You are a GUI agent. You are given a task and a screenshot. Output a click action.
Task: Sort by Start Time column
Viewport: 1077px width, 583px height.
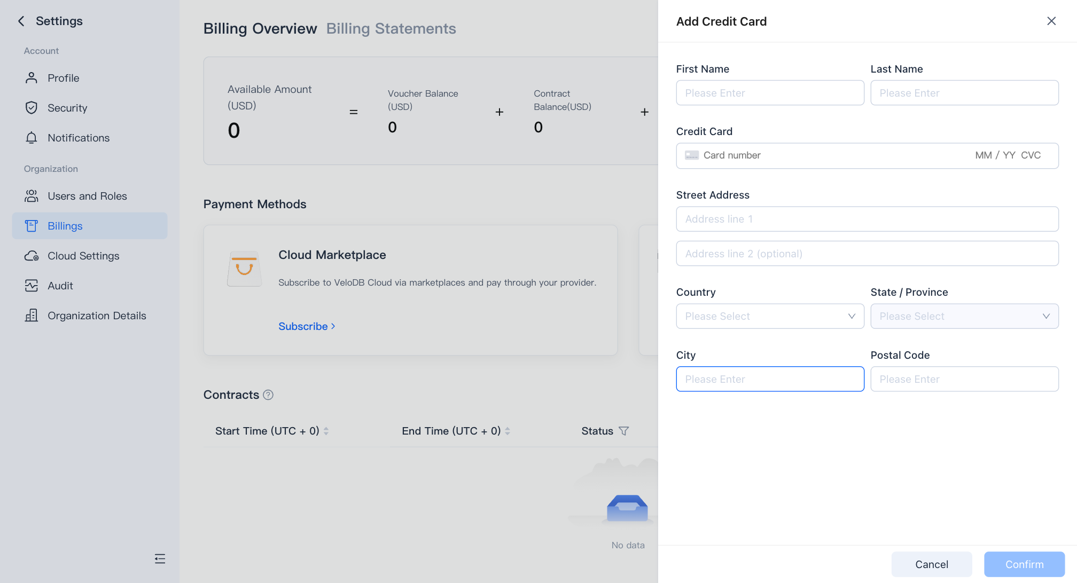(x=326, y=431)
